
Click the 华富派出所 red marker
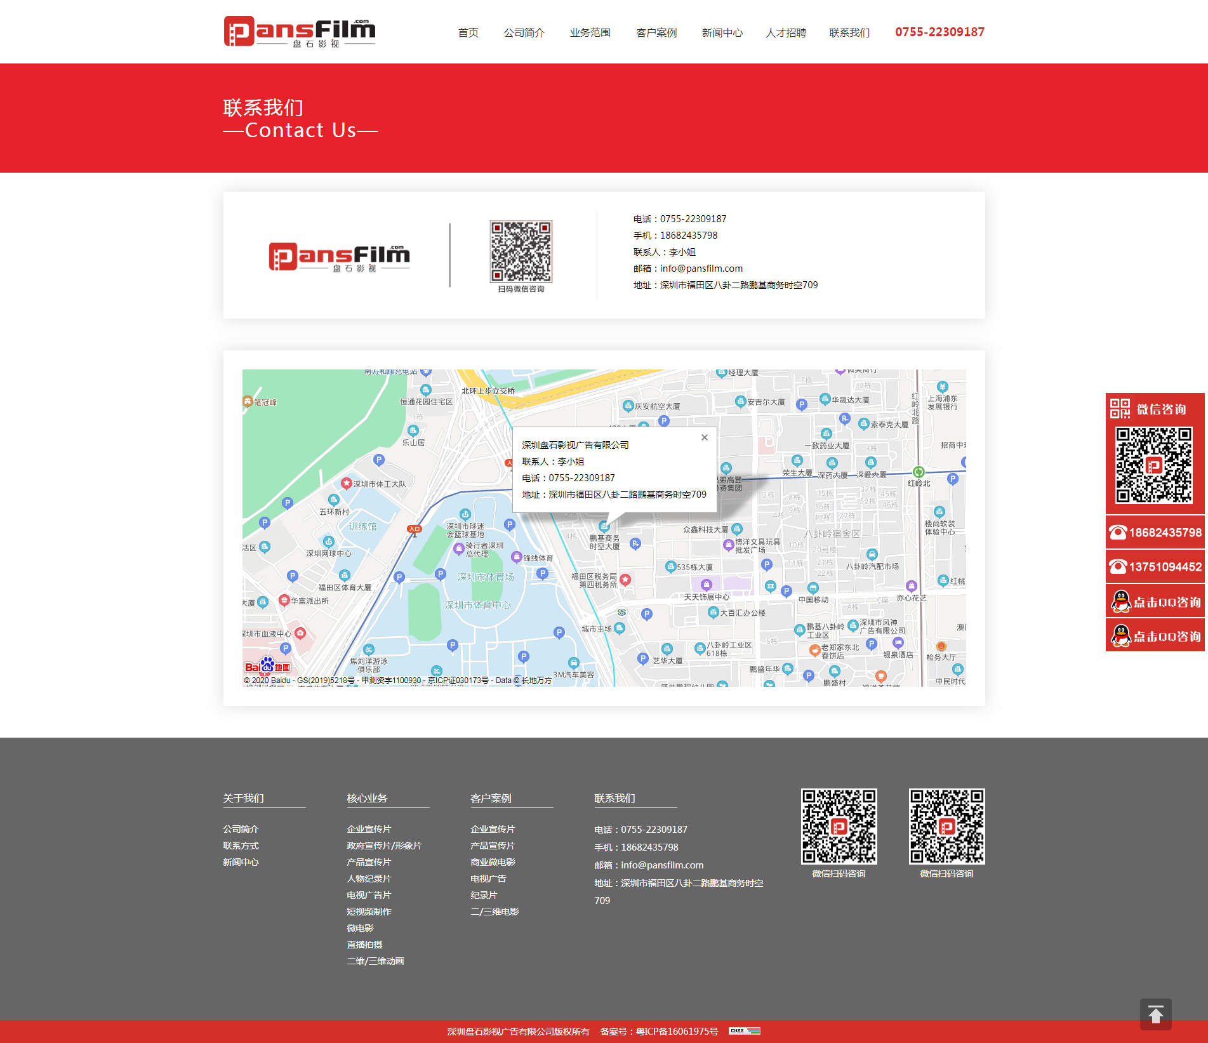coord(284,600)
